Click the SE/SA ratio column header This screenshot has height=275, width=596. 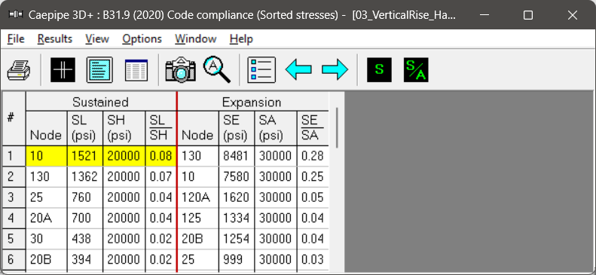click(x=313, y=128)
